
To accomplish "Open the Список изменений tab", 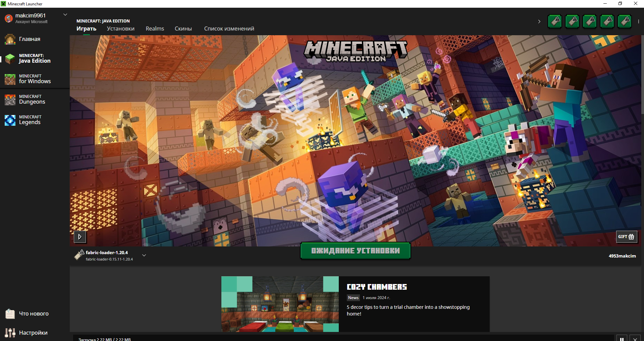I will (x=229, y=29).
